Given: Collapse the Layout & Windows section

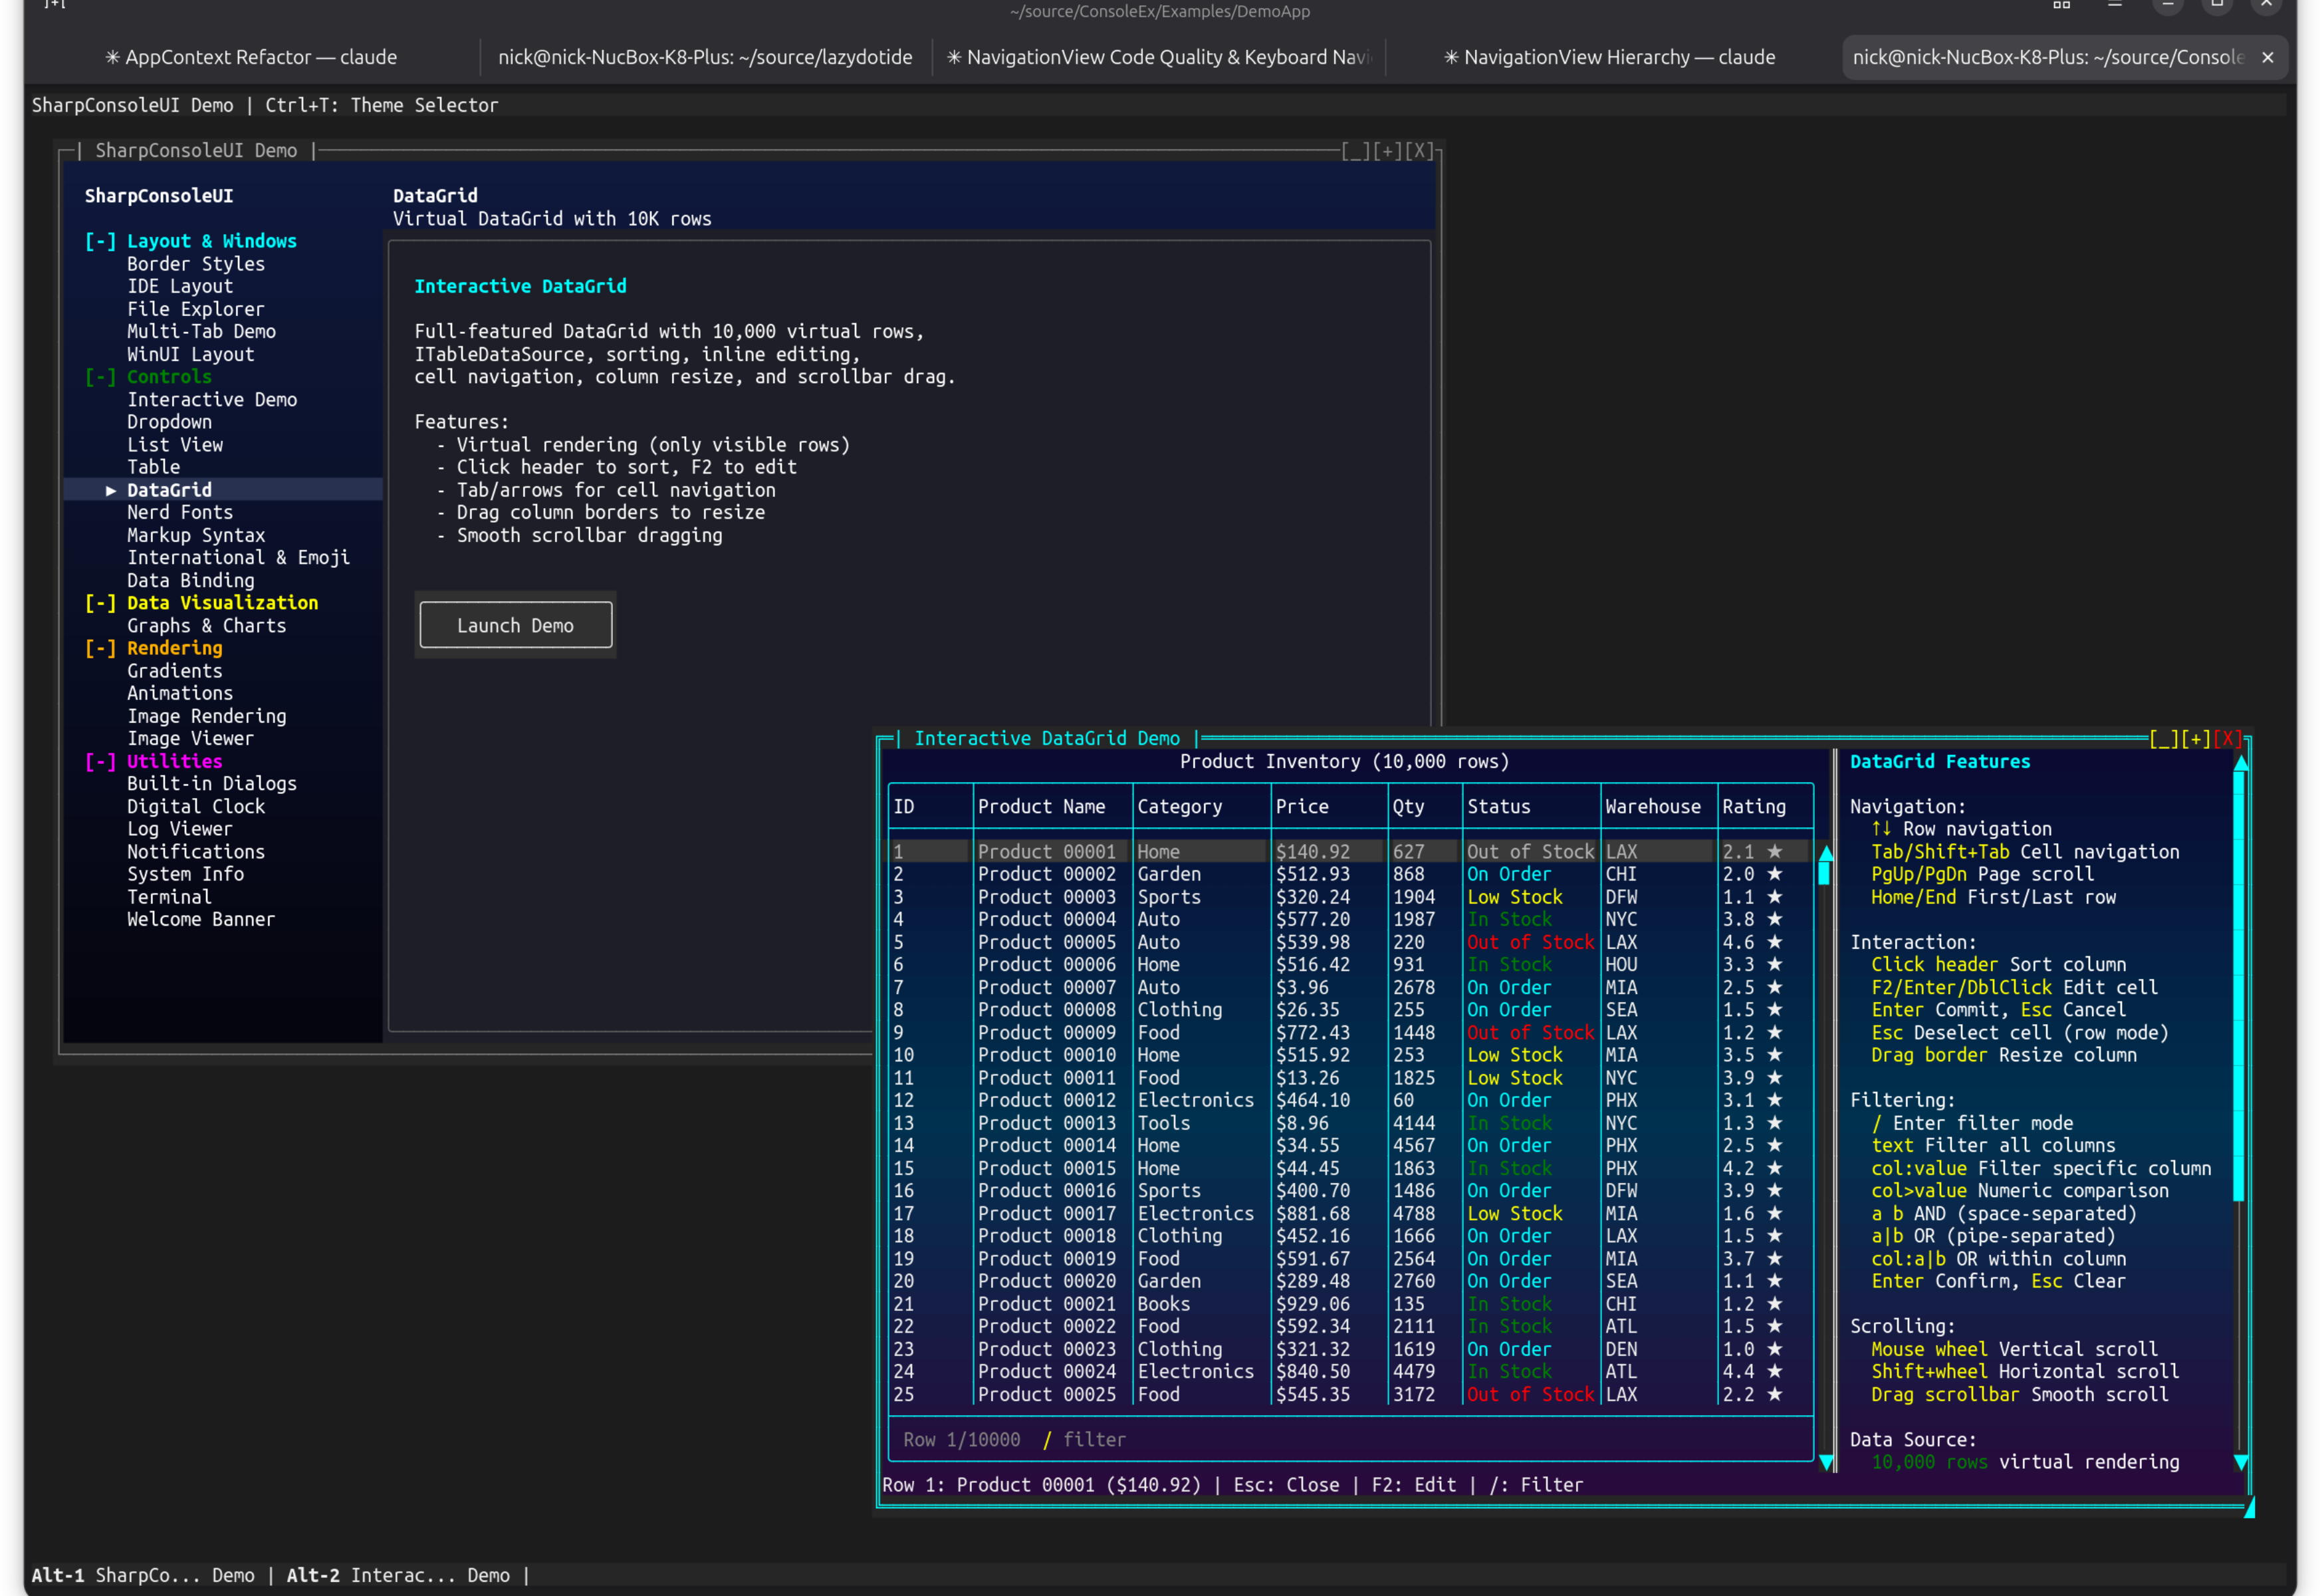Looking at the screenshot, I should point(100,241).
